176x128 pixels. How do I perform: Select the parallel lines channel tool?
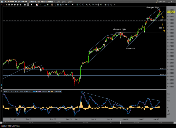point(83,5)
